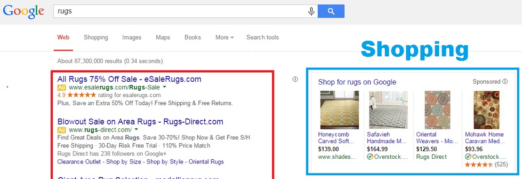This screenshot has height=179, width=522.
Task: Open Mohawk Home Caravan product link
Action: (x=484, y=138)
